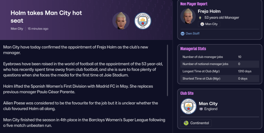Click the England flag icon in Club Site

click(201, 109)
